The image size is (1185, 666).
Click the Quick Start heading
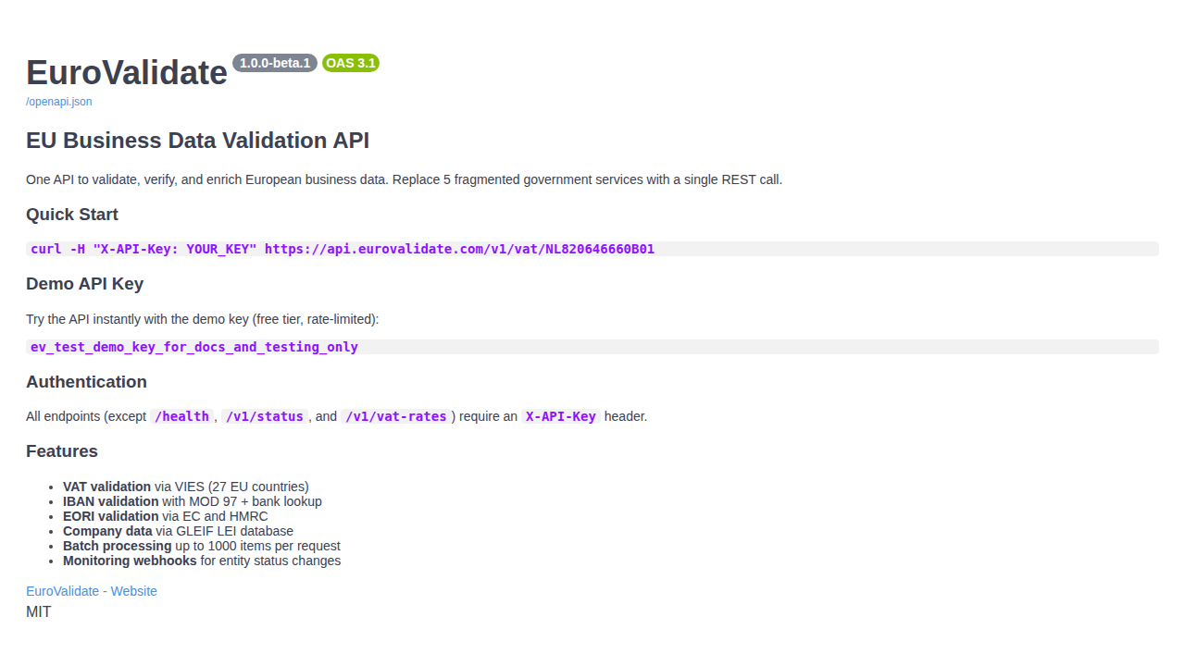pos(72,215)
